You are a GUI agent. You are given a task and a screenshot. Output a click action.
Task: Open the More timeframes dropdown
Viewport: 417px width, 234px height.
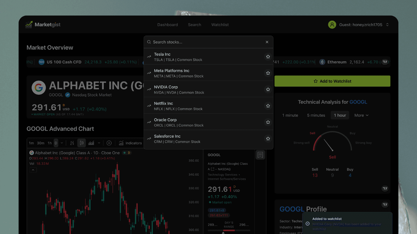(x=361, y=115)
